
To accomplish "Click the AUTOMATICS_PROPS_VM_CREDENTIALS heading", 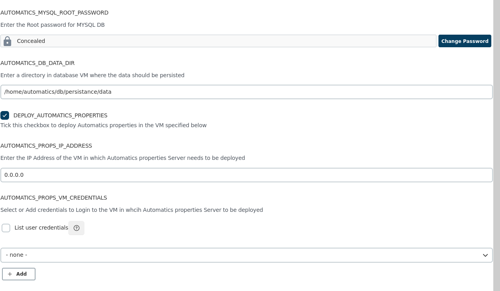I will pyautogui.click(x=54, y=198).
